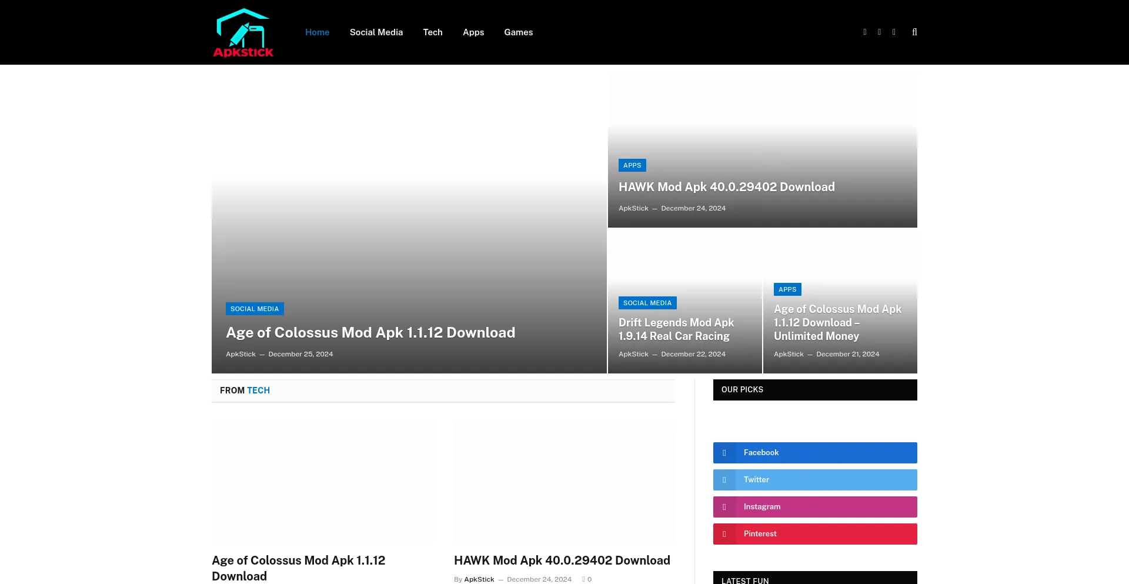1129x584 pixels.
Task: Click December 24, 2024 on featured HAWK card
Action: point(693,208)
